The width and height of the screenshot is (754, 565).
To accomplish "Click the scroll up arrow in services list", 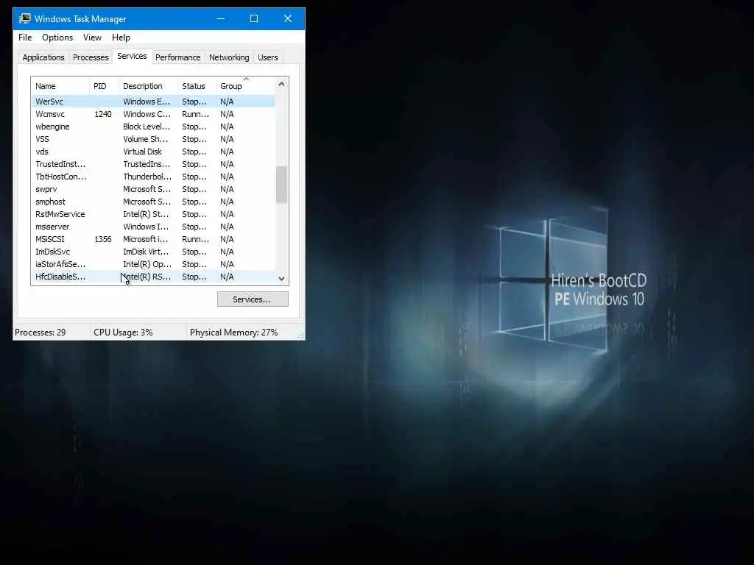I will [281, 84].
